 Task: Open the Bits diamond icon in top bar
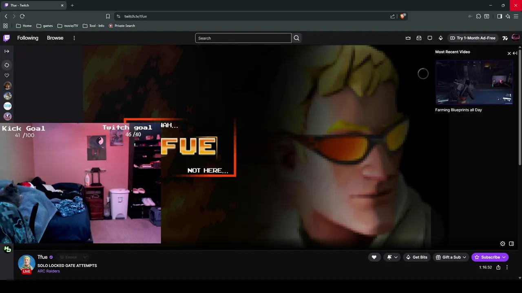pos(440,38)
